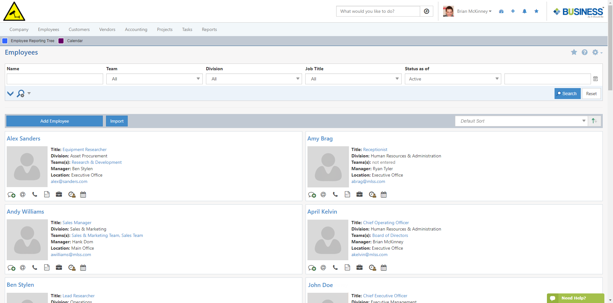The height and width of the screenshot is (303, 613).
Task: Open the saved search options magnifier dropdown
Action: tap(24, 94)
